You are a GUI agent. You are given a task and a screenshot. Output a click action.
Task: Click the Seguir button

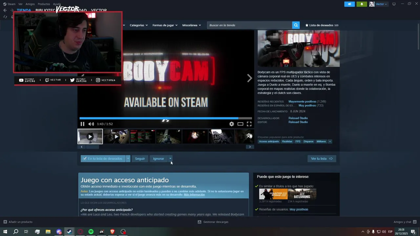140,159
